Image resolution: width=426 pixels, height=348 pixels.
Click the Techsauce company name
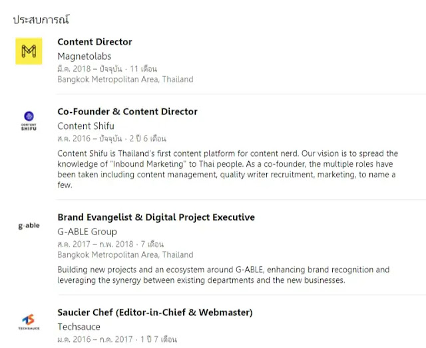pos(79,327)
